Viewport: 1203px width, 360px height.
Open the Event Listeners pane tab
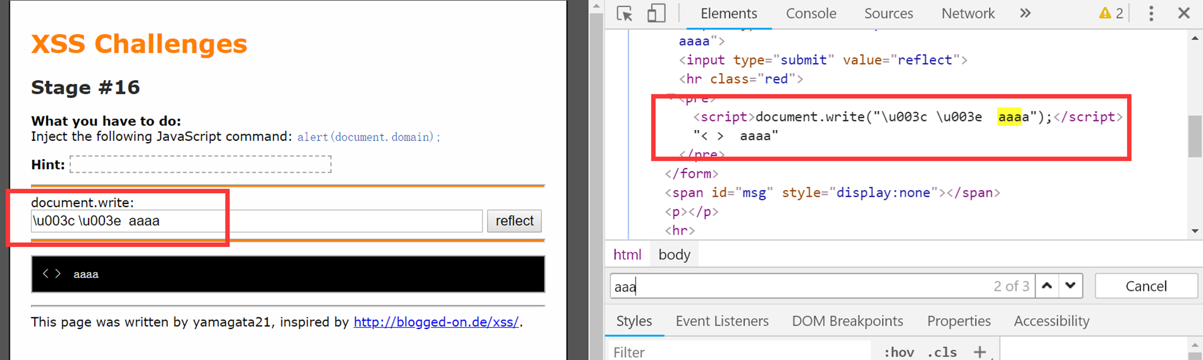722,321
